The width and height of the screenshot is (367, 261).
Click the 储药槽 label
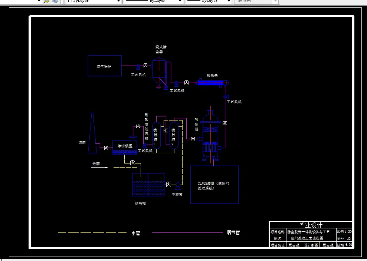140,204
